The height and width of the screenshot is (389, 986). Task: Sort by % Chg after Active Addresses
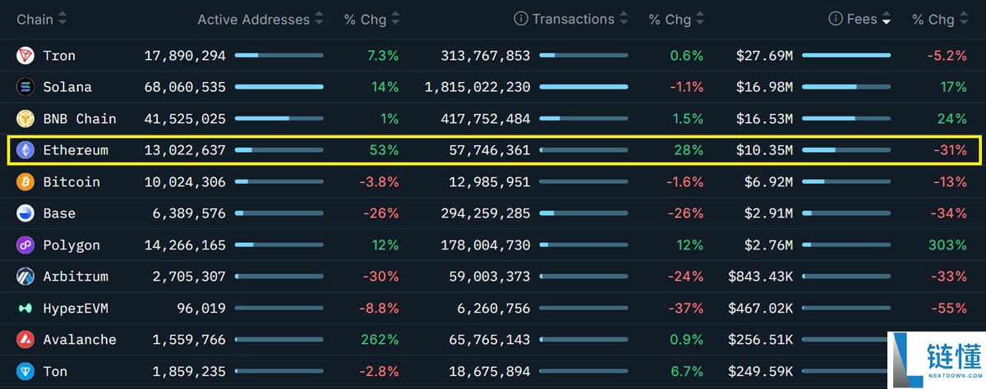(x=395, y=20)
